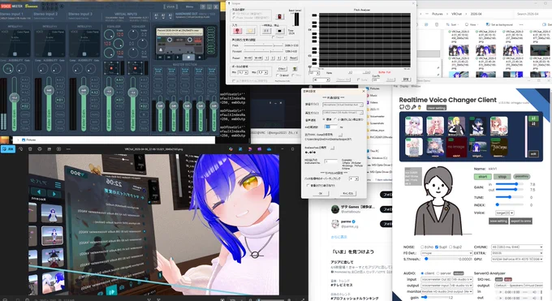Click the cassette rewind button in Voicemeeter
Screen dimensions: 552x301
coord(160,57)
